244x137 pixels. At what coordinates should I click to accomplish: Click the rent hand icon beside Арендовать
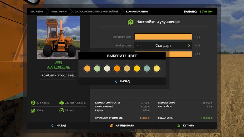click(112, 125)
